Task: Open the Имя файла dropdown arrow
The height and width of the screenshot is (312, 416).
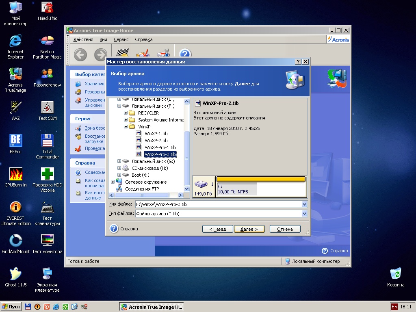Action: [304, 204]
